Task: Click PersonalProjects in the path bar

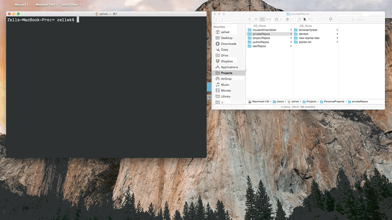Action: coord(332,101)
